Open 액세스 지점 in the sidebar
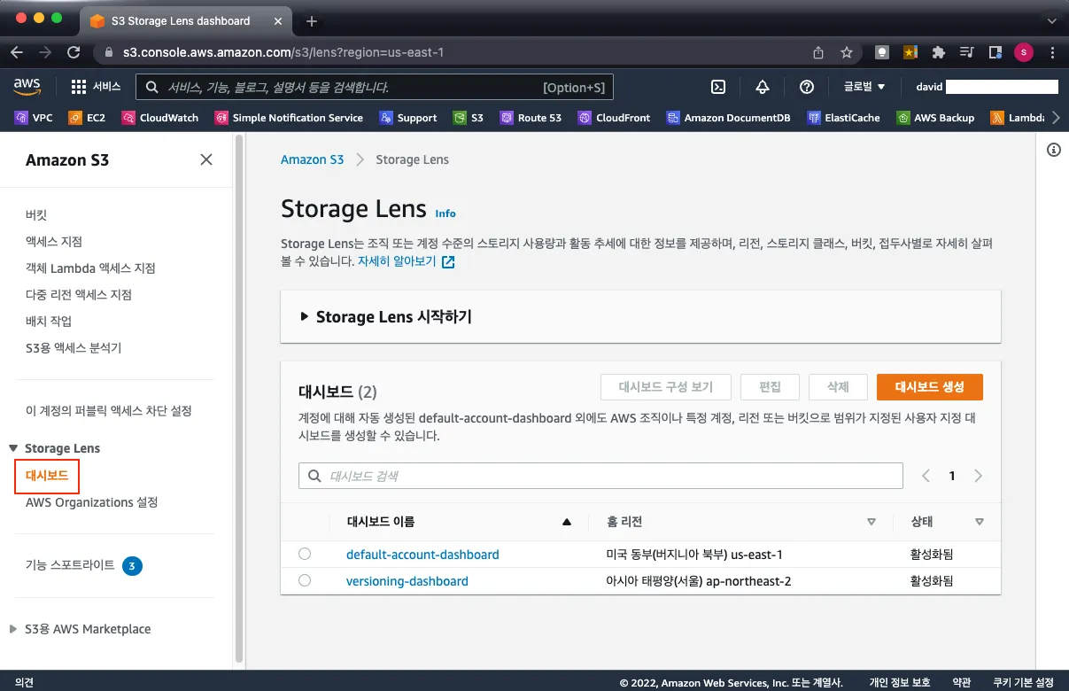 click(54, 241)
